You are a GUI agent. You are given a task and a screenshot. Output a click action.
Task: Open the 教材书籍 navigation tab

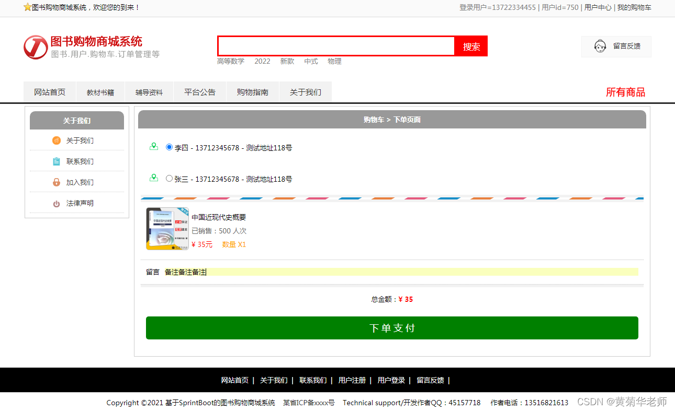100,92
